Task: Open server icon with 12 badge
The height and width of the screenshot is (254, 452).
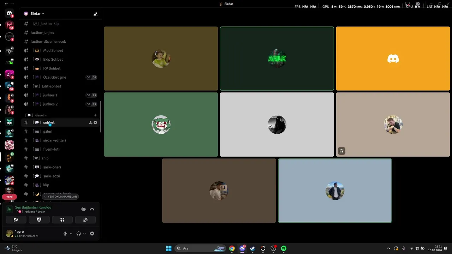Action: click(10, 25)
